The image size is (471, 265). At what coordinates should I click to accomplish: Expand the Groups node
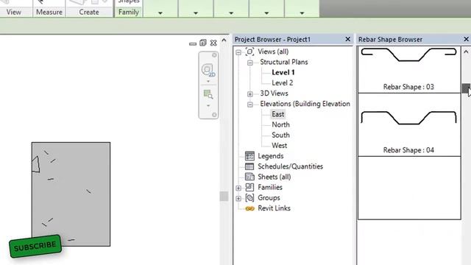(x=238, y=198)
